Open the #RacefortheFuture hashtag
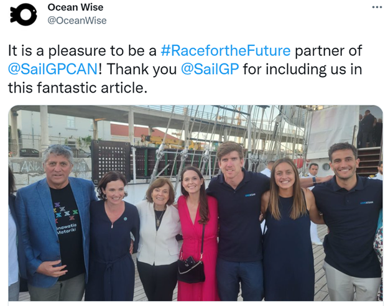Viewport: 388px width, 306px height. 226,51
